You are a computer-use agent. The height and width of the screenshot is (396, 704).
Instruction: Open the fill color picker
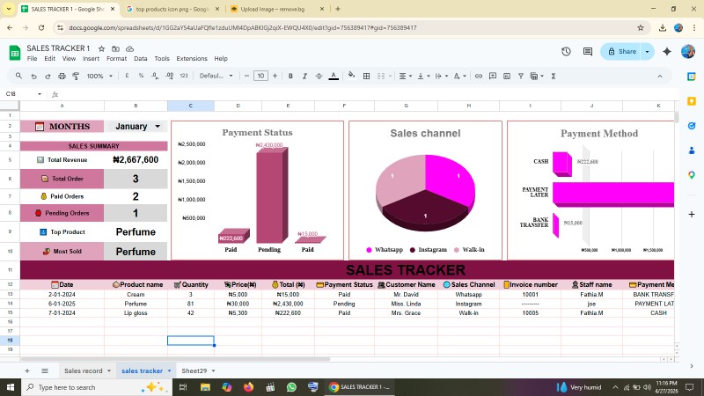351,76
